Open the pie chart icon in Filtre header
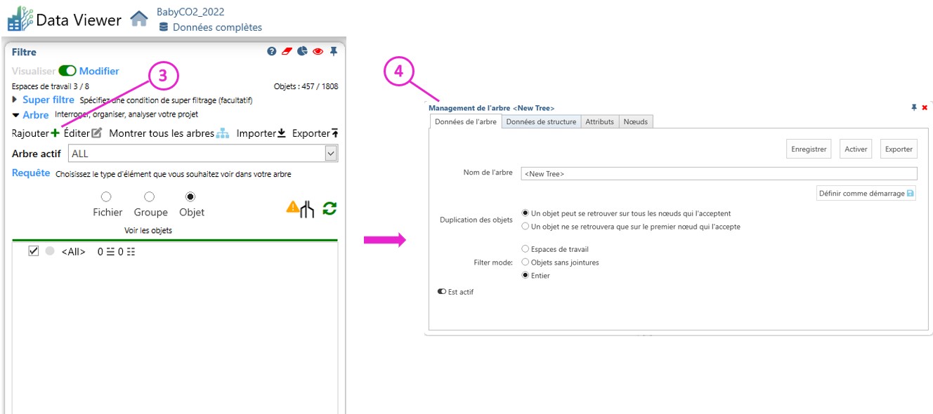The height and width of the screenshot is (414, 933). click(x=302, y=51)
